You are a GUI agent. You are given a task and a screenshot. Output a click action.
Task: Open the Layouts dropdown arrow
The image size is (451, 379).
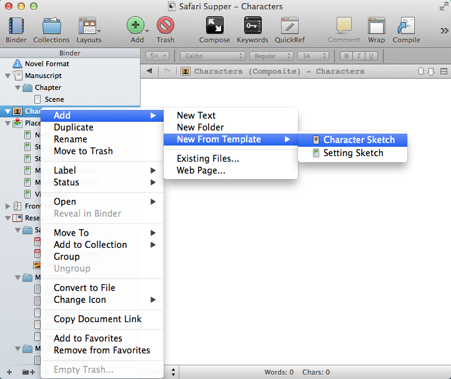point(99,31)
